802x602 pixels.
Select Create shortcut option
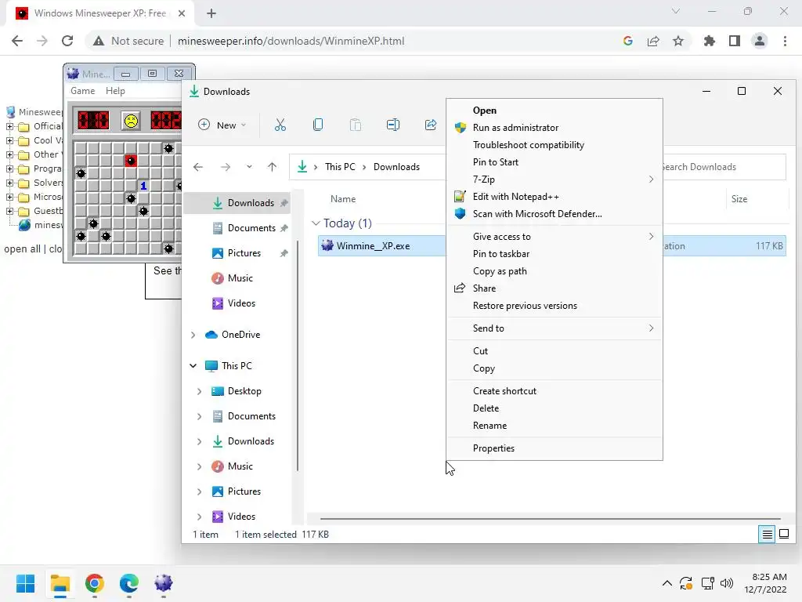point(555,391)
